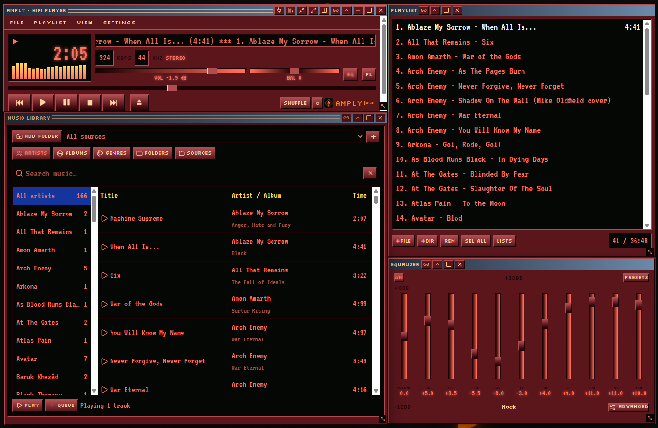Screen dimensions: 658x428
Task: Click the plus button beside All sources
Action: click(373, 136)
